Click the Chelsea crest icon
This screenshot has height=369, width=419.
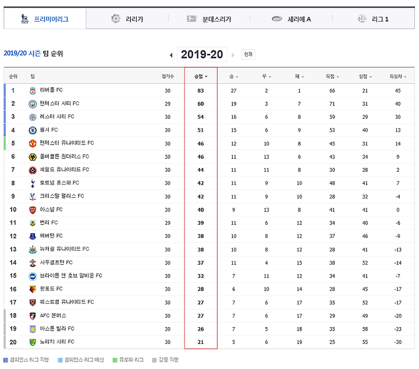coord(33,130)
